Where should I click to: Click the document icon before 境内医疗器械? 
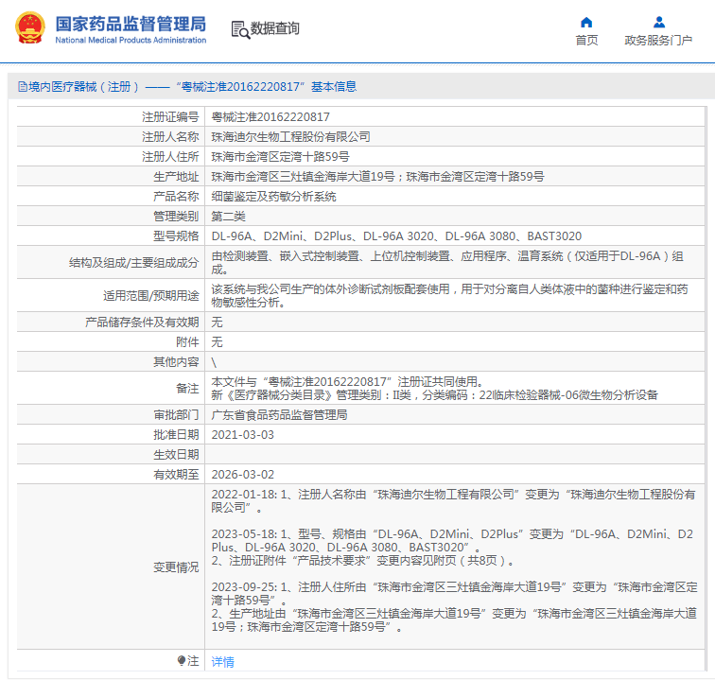point(23,87)
